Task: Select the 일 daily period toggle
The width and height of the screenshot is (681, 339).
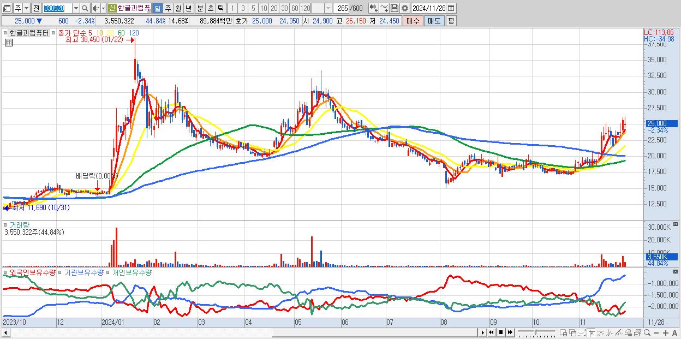Action: (x=157, y=8)
